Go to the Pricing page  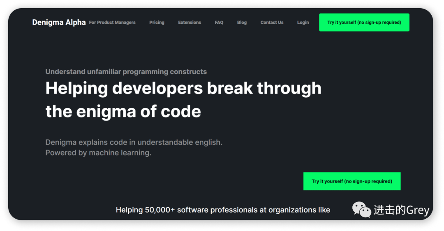tap(157, 22)
